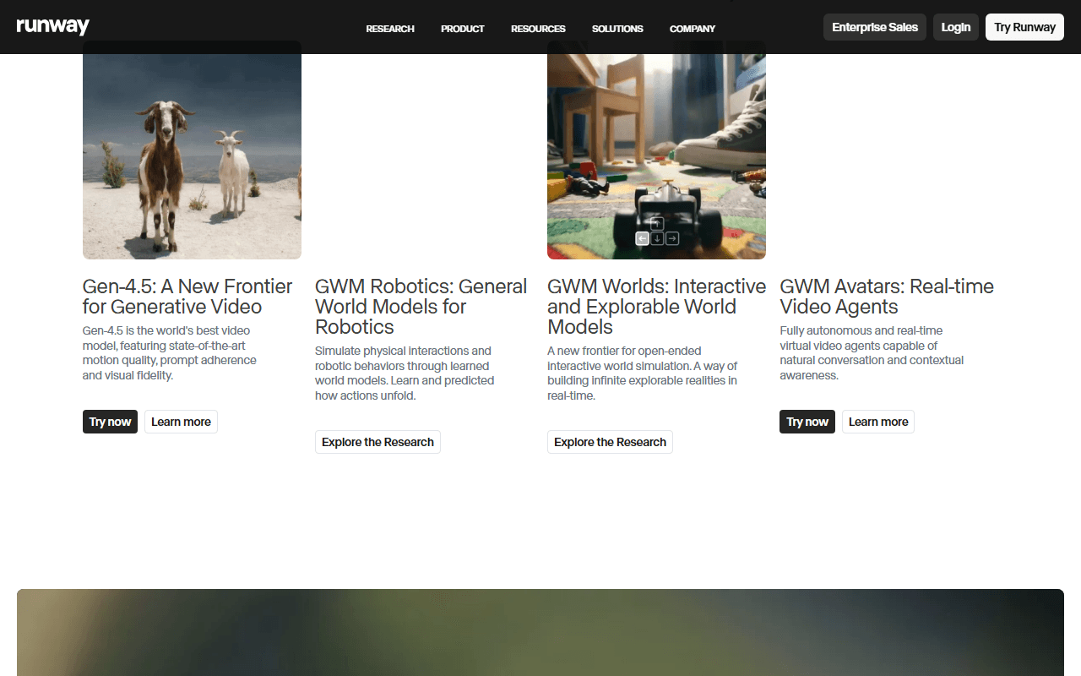Explore the Research for GWM Worlds
The height and width of the screenshot is (676, 1081).
click(x=610, y=442)
